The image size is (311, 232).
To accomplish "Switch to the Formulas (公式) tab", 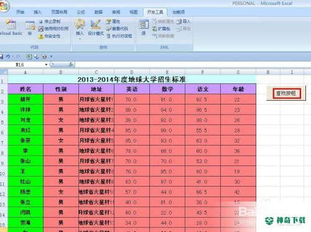I will [81, 12].
